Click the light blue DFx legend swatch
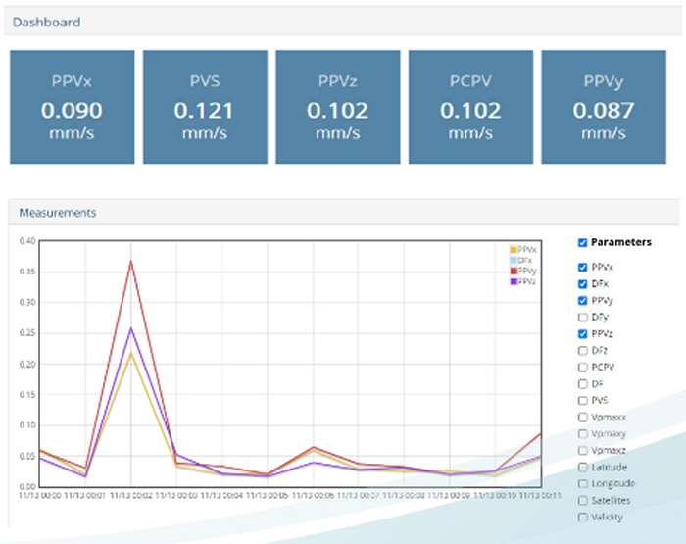This screenshot has height=544, width=686. [514, 261]
